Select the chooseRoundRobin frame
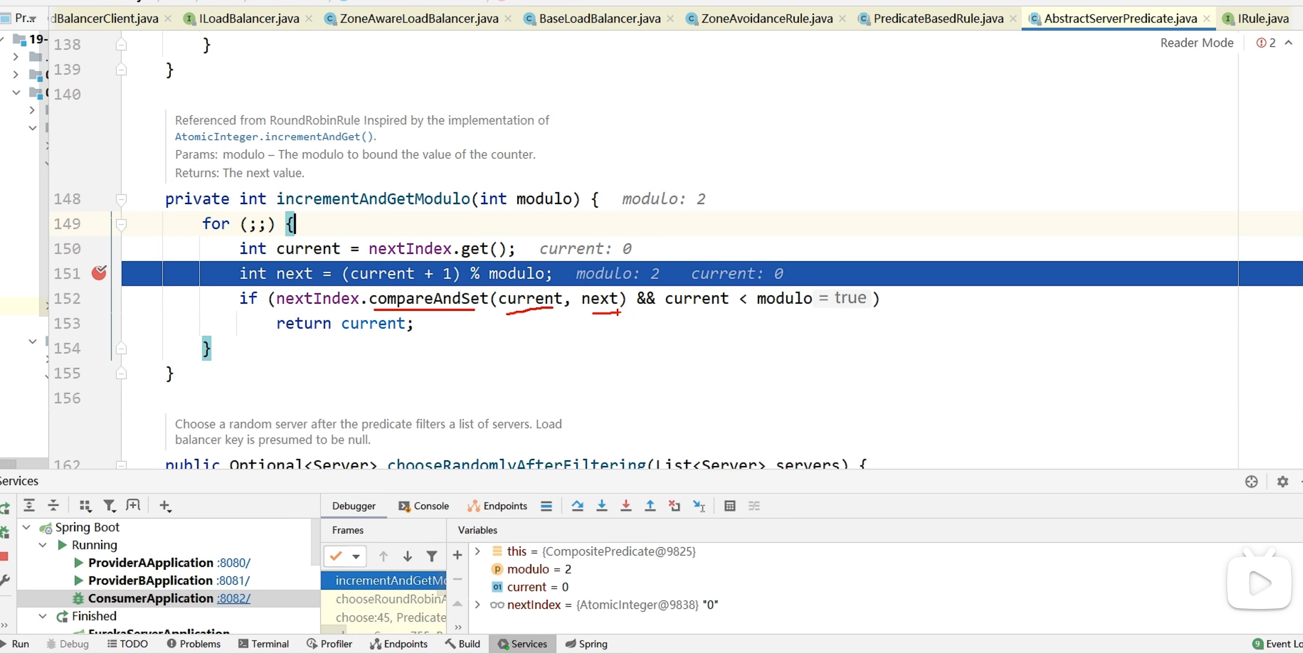This screenshot has height=654, width=1303. 384,599
